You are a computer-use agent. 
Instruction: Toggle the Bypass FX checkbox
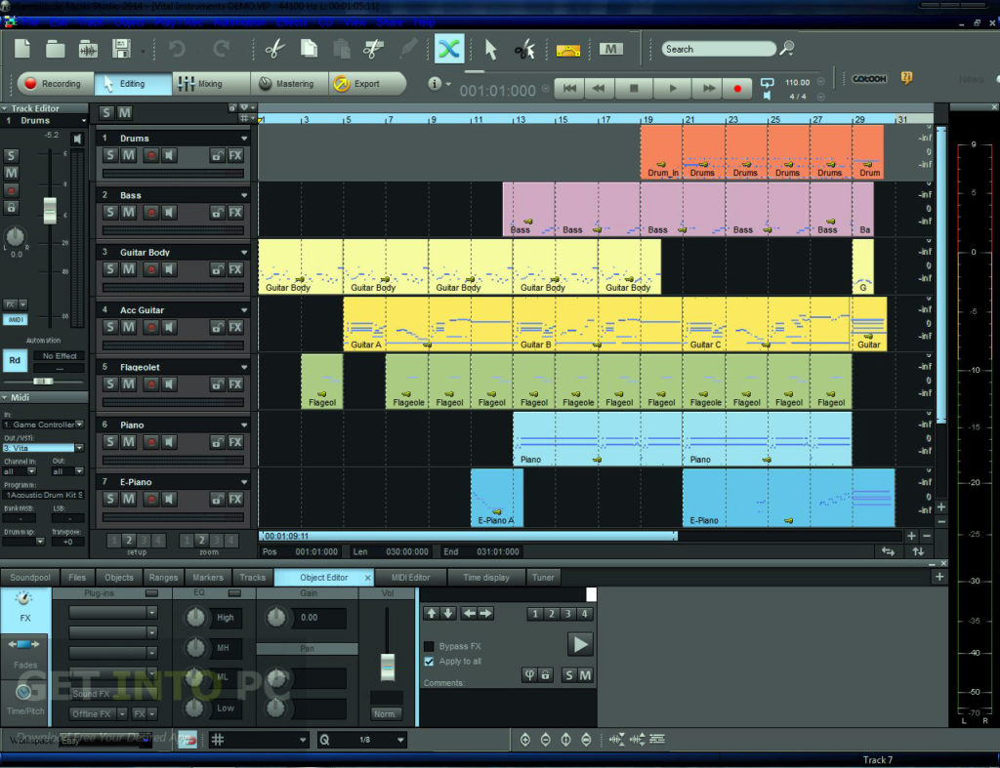point(430,646)
